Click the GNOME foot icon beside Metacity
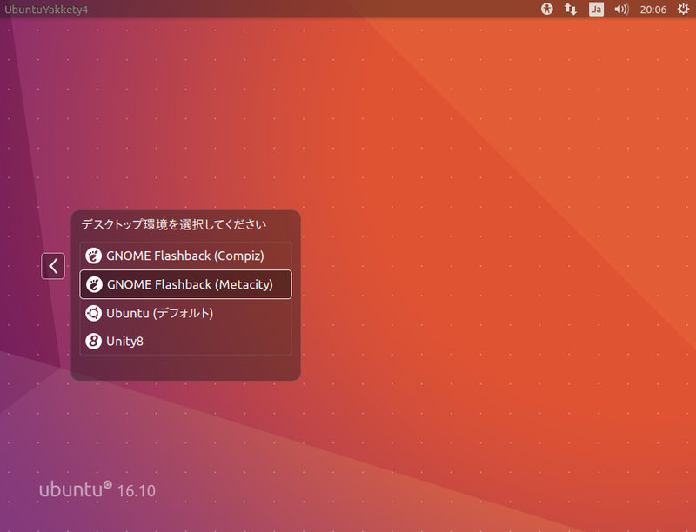Screen dimensions: 696x532 pyautogui.click(x=94, y=284)
